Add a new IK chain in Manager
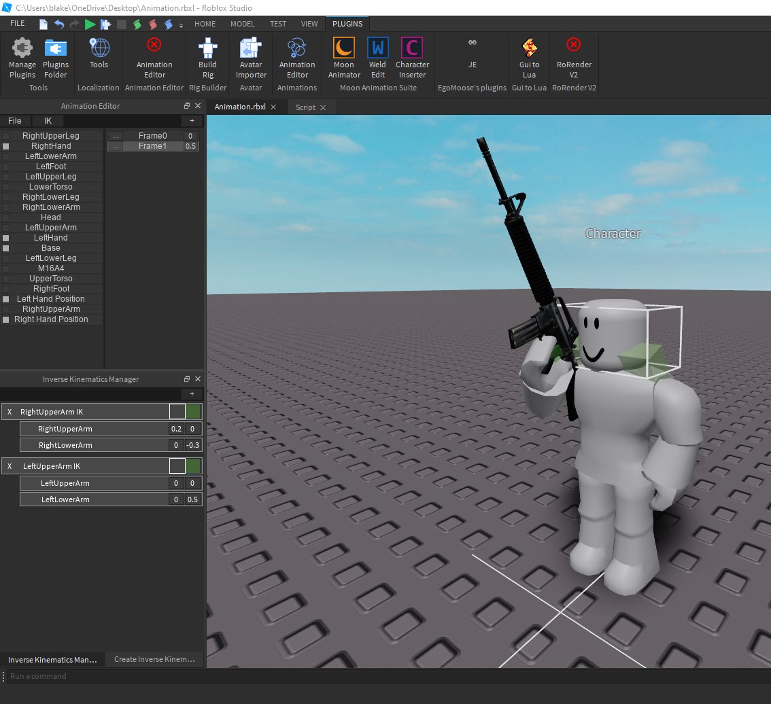Viewport: 771px width, 704px height. coord(192,393)
